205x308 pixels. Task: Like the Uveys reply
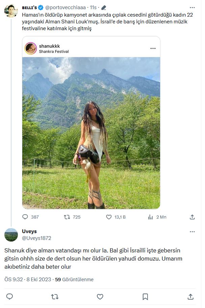tap(100, 296)
